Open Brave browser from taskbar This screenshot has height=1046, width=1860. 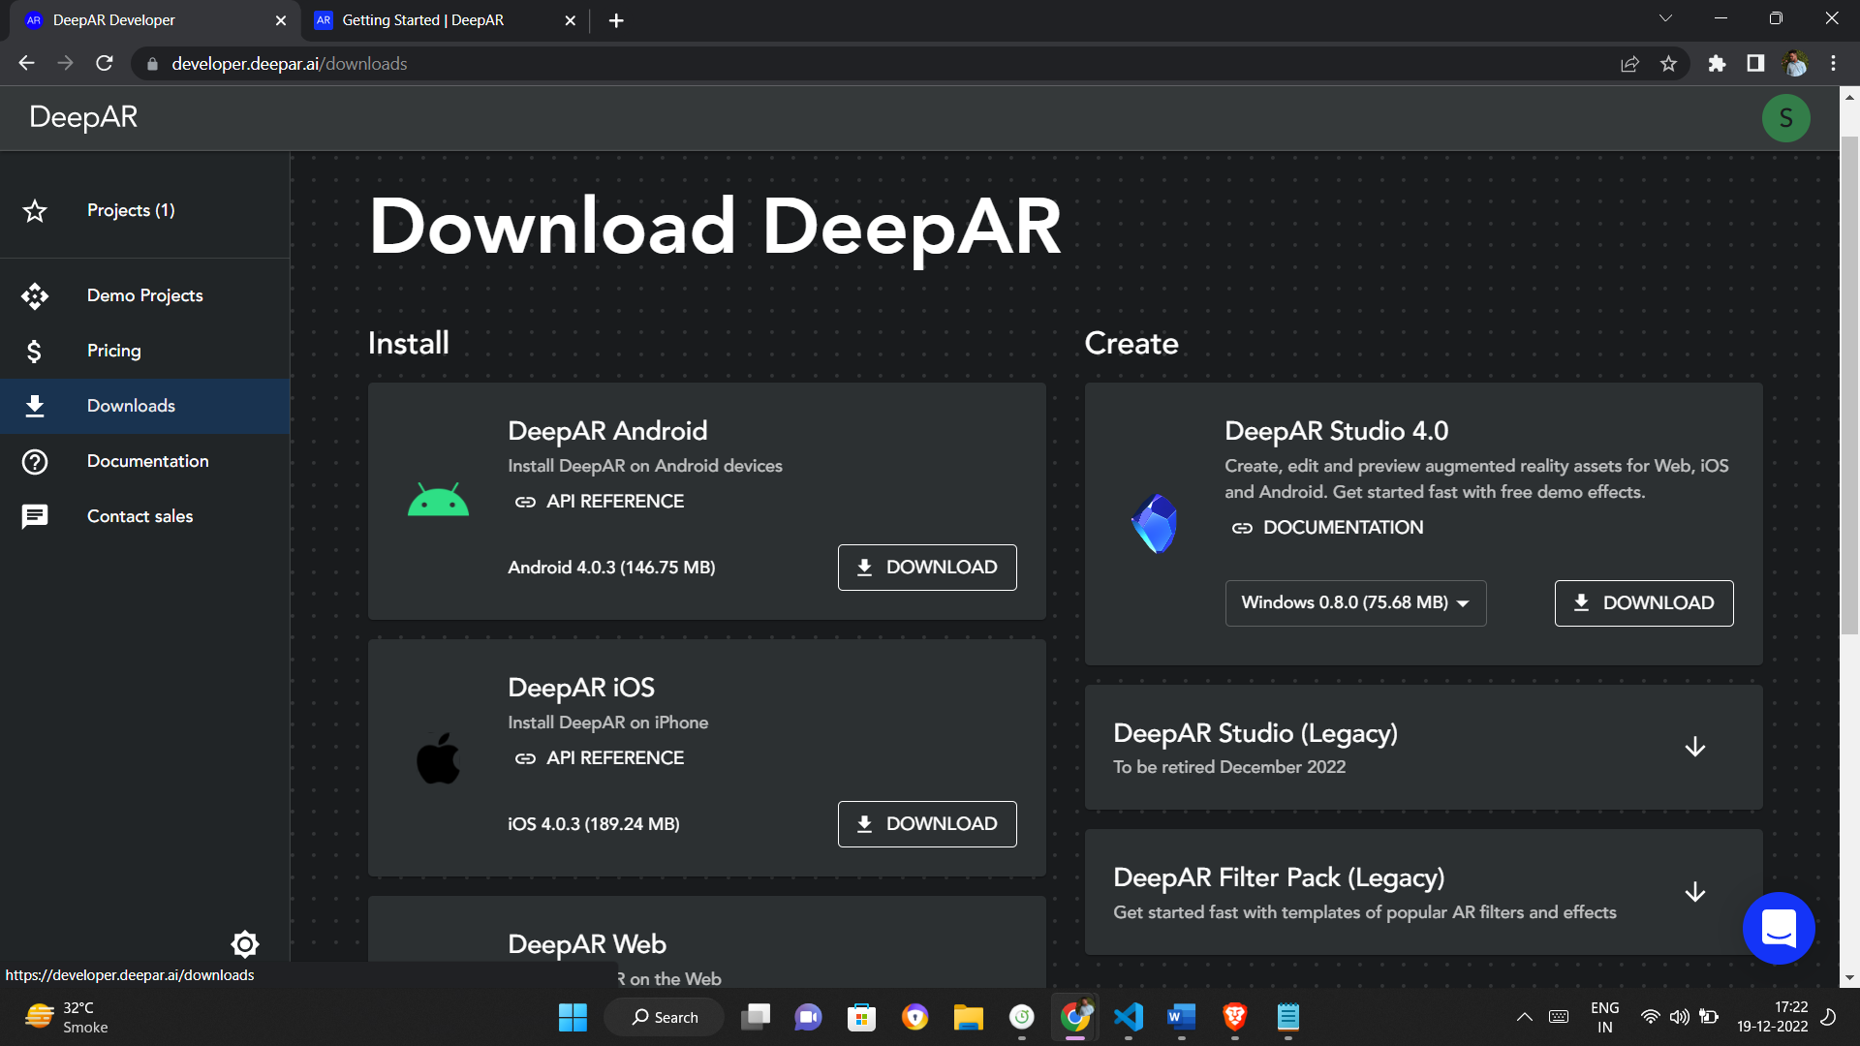click(1234, 1017)
